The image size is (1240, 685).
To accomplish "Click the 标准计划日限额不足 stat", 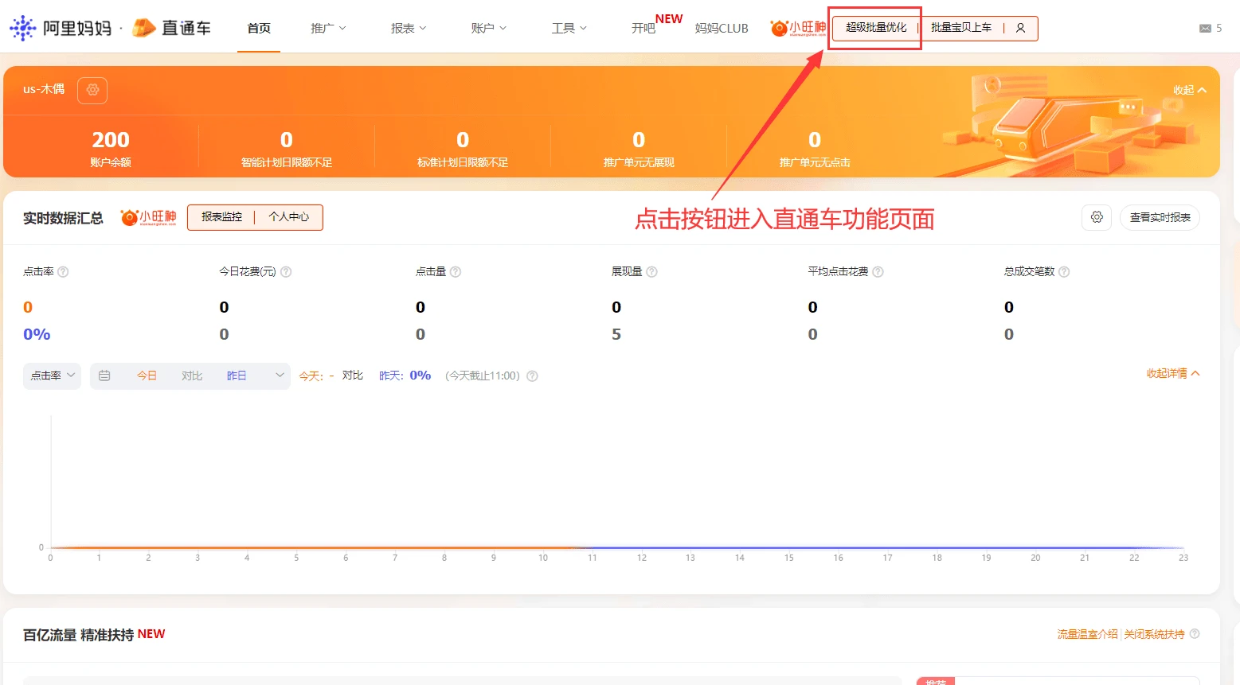I will [x=463, y=149].
